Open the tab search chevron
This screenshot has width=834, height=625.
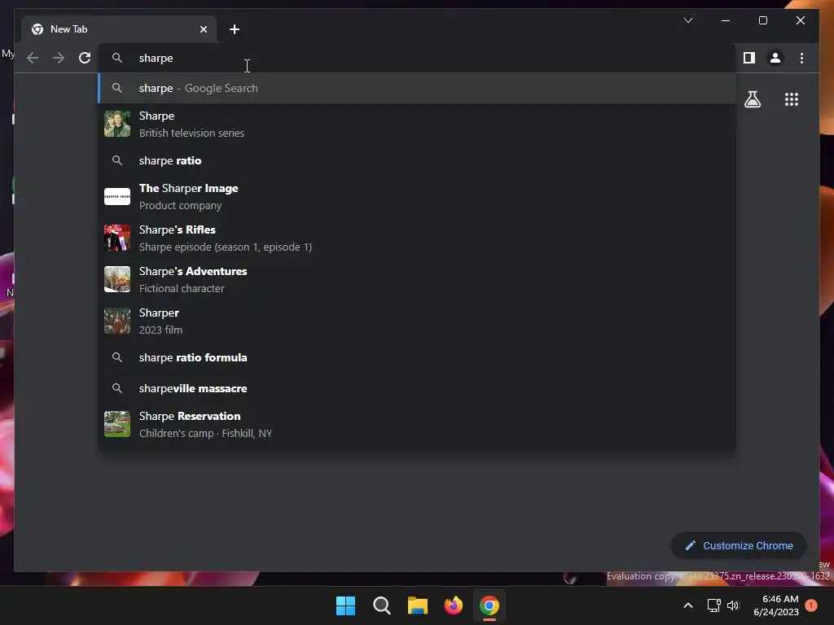tap(687, 20)
